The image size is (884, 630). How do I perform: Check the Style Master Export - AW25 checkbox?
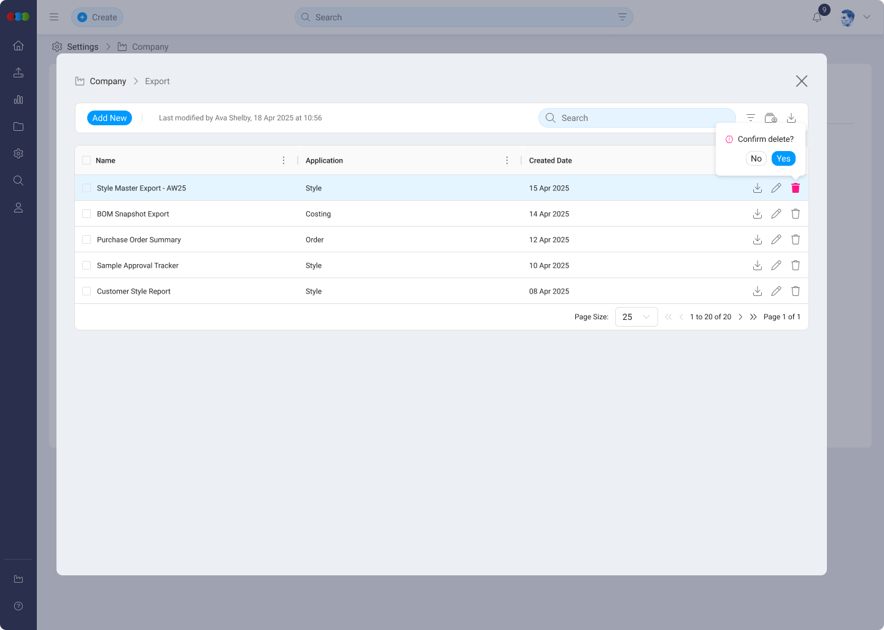click(86, 188)
